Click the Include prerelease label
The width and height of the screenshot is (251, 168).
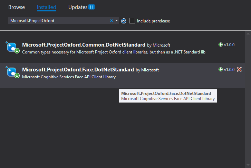(x=153, y=21)
